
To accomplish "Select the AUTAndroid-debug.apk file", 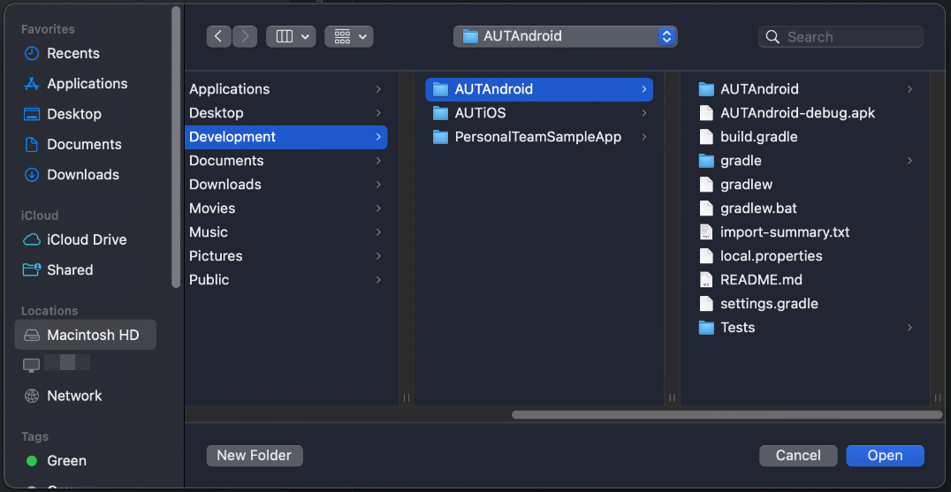I will [x=797, y=113].
